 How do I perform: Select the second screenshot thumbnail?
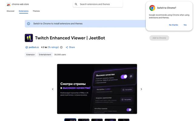[84, 120]
